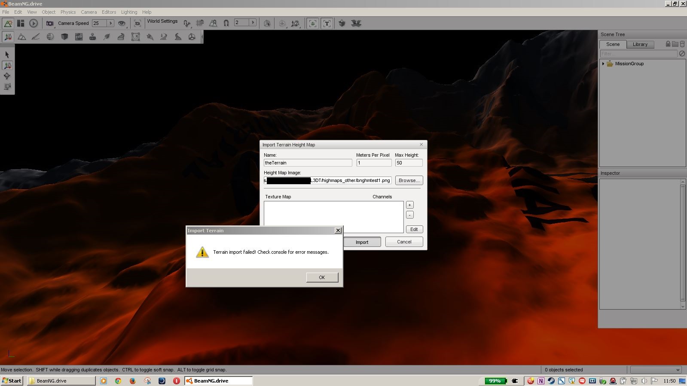The image size is (687, 386).
Task: Switch to the Scene tab
Action: point(613,44)
